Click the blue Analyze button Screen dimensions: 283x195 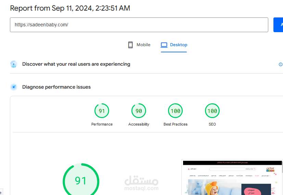pos(278,25)
